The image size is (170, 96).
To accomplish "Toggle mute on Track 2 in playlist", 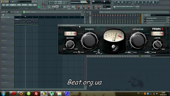I will (x=13, y=31).
